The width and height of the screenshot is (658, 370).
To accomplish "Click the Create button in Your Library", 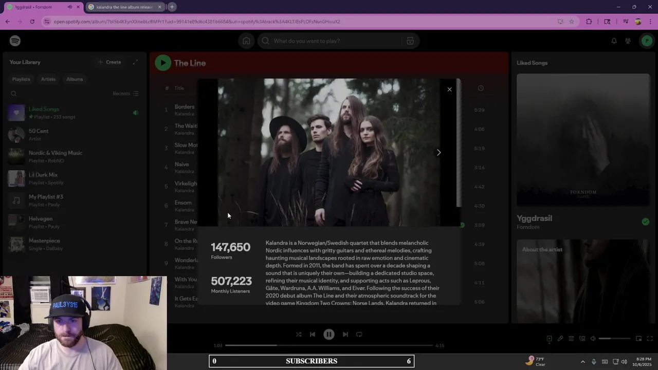I will coord(109,62).
